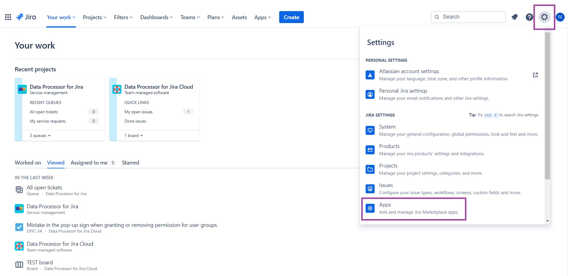Click the Data Processor for Jira list row icon

point(19,209)
